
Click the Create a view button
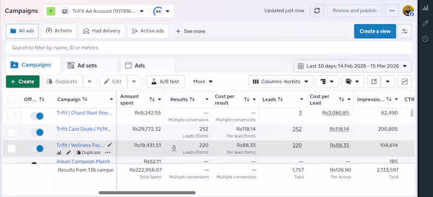point(375,31)
